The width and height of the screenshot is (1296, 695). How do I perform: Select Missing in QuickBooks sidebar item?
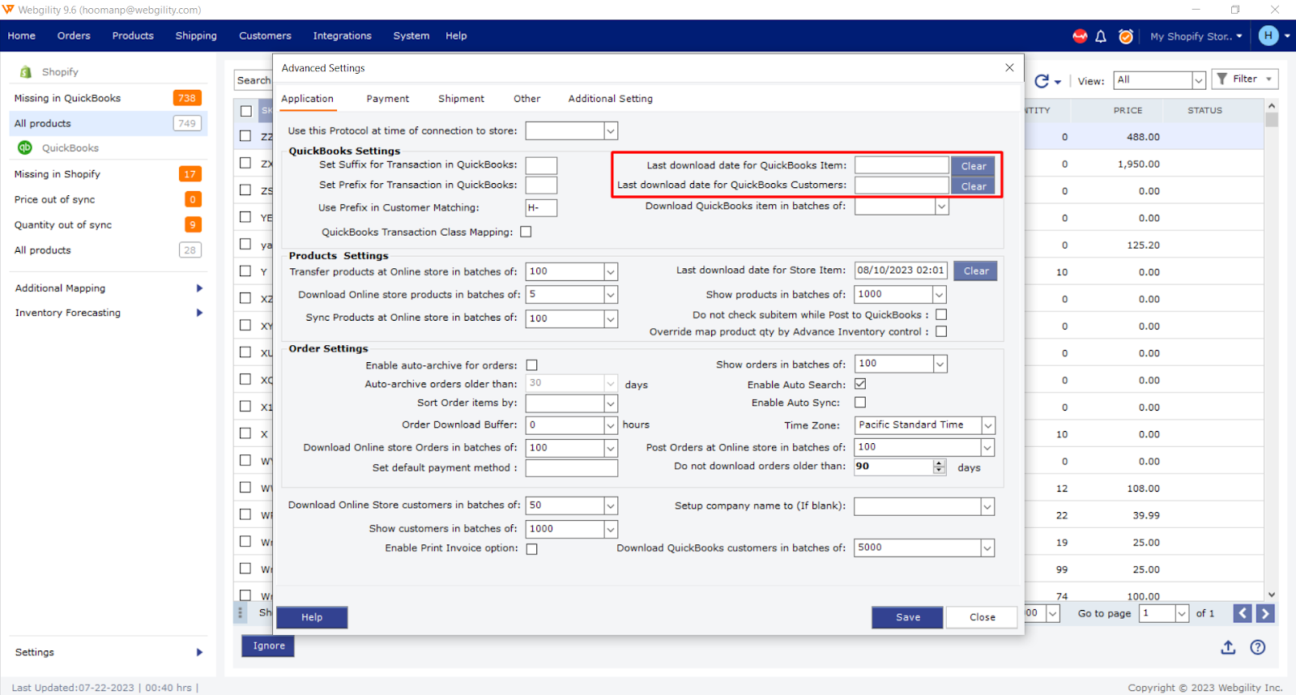[x=109, y=98]
